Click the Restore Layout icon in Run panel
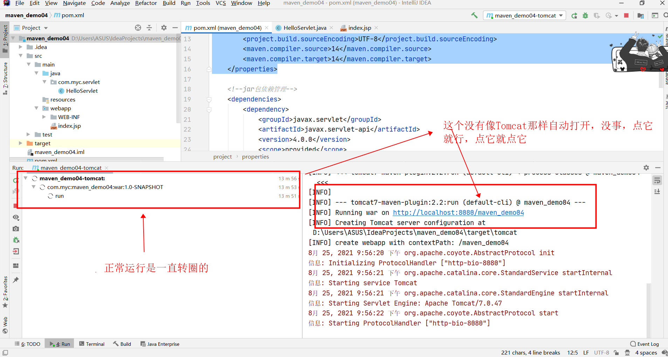The width and height of the screenshot is (668, 357). click(x=16, y=266)
